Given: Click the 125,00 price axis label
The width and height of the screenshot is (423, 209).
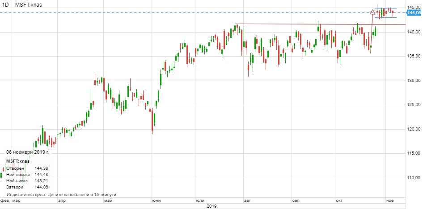Looking at the screenshot, I should tap(414, 105).
